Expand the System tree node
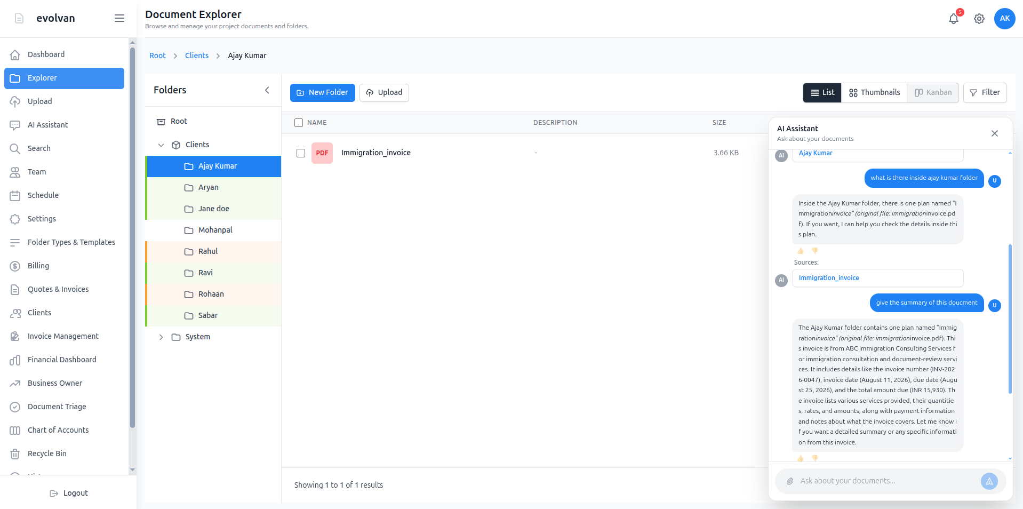 161,337
